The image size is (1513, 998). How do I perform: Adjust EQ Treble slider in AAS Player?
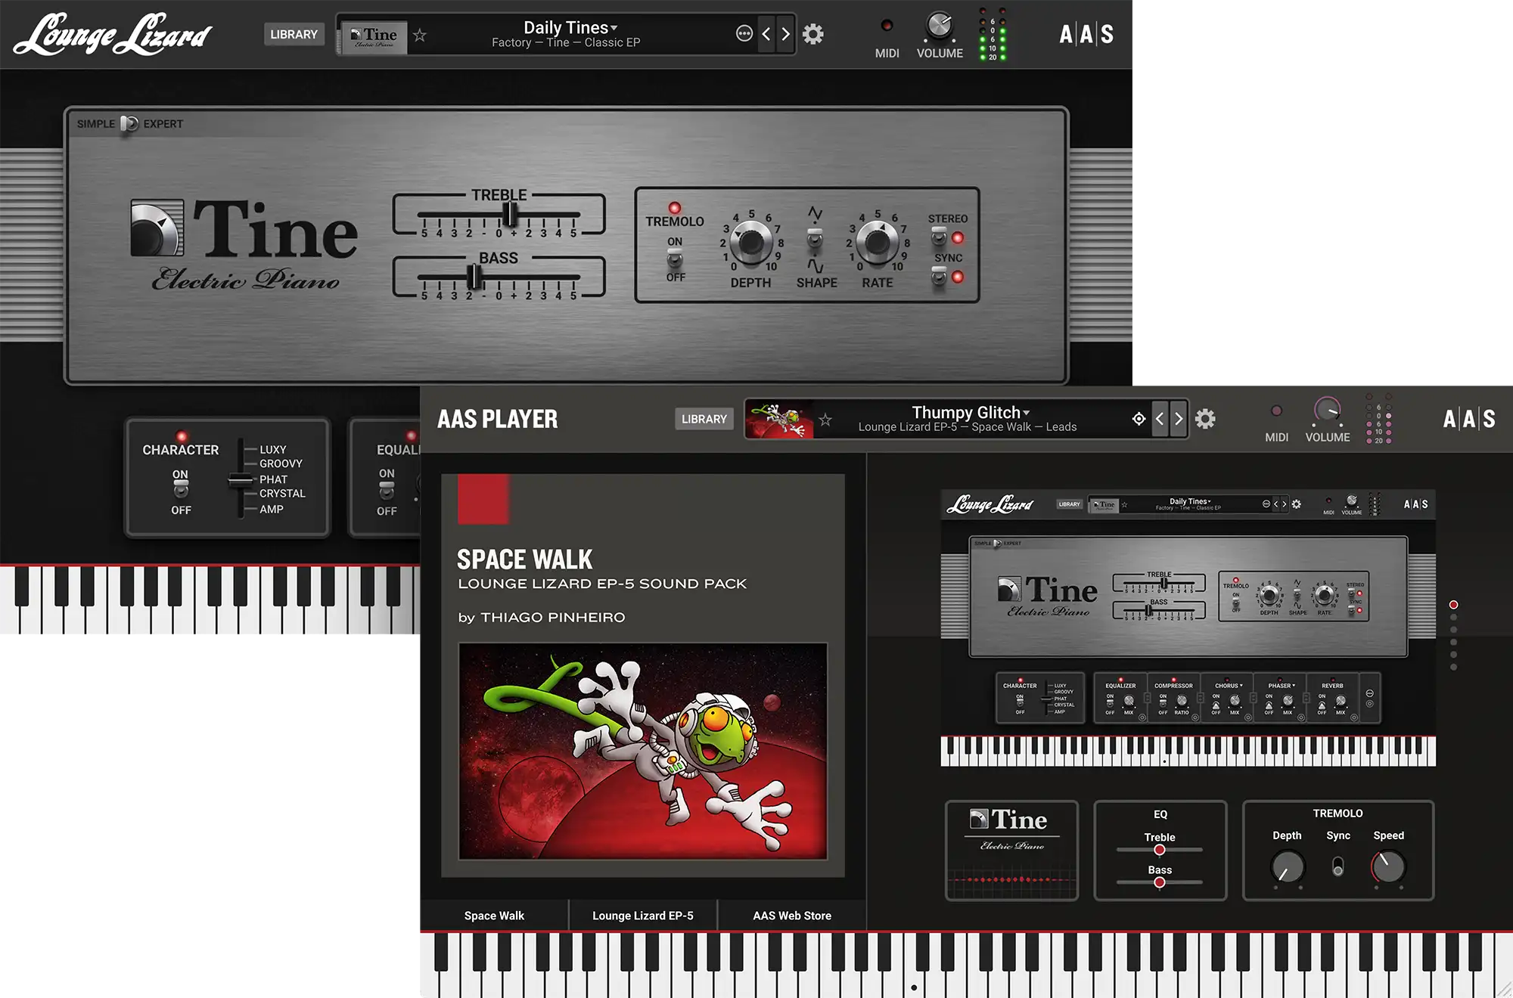pyautogui.click(x=1160, y=851)
